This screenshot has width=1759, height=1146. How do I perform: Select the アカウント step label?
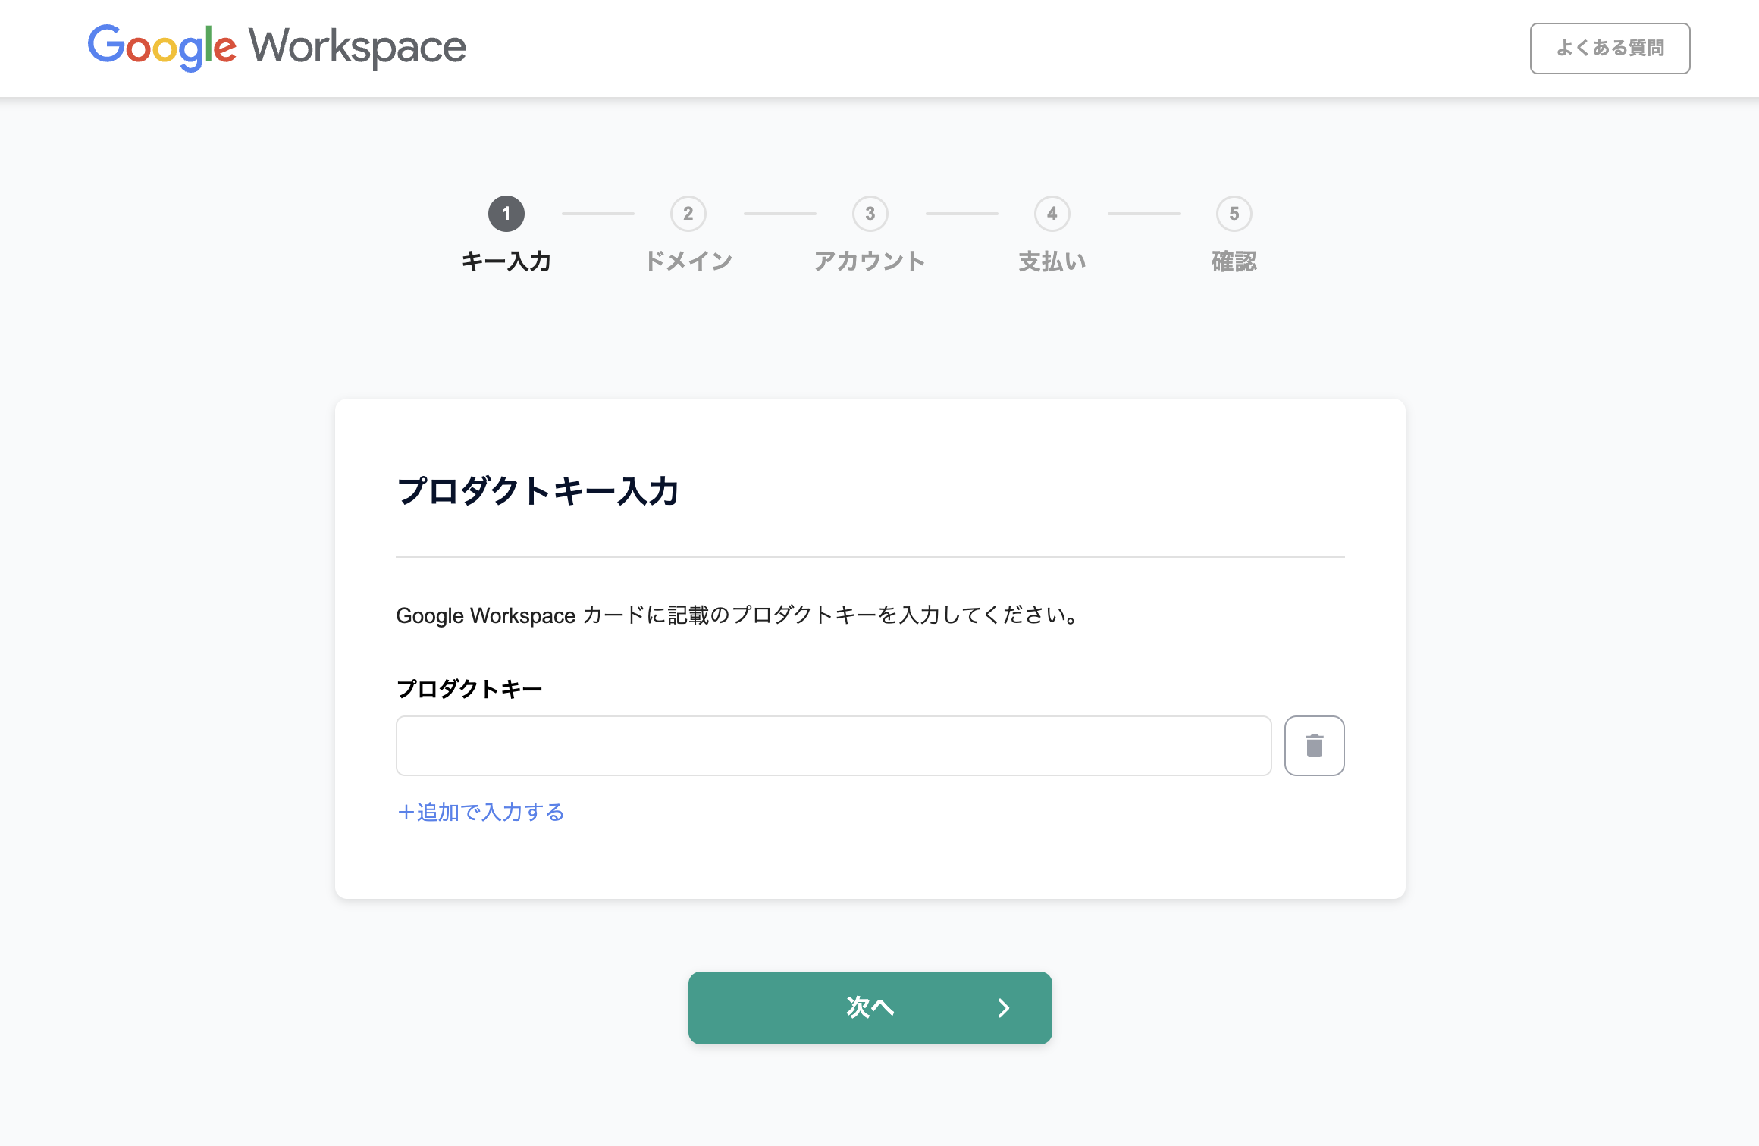870,261
